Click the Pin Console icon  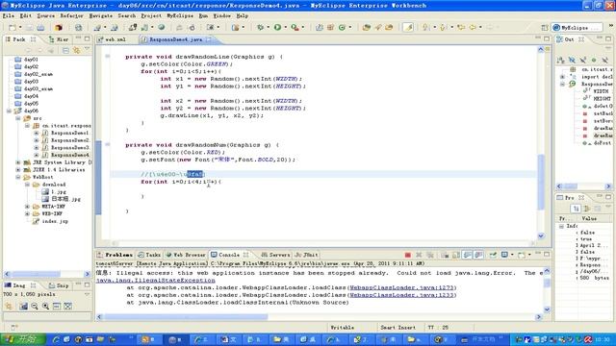493,255
